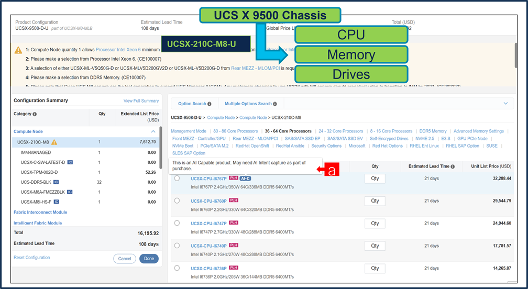Click the PLH badge on UCSX-CPU-I6747P
This screenshot has width=528, height=289.
click(234, 223)
